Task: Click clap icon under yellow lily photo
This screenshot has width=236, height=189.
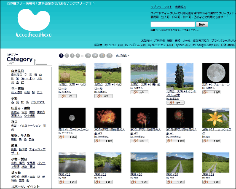Action: 211,141
